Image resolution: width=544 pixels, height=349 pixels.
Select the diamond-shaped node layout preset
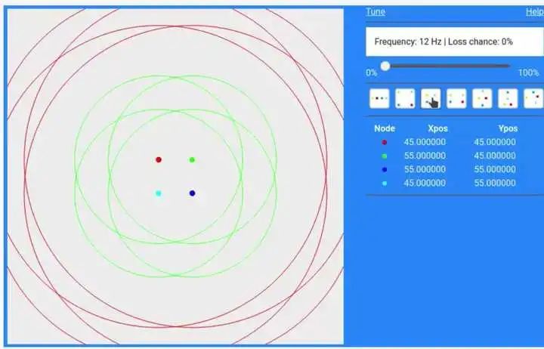point(482,98)
